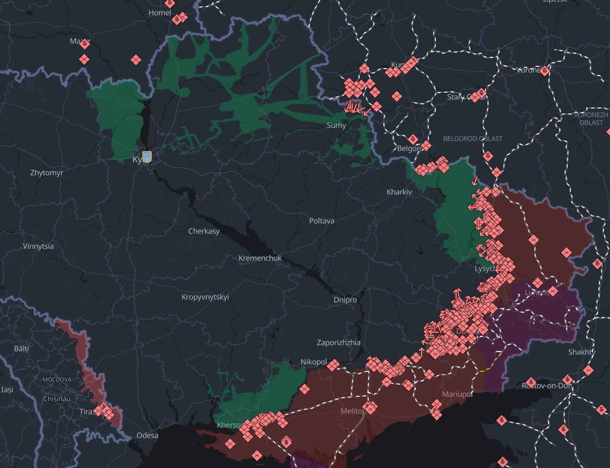This screenshot has width=610, height=468.
Task: Select the isolated crossed diamond marker southeast of Kursk
Action: 396,96
